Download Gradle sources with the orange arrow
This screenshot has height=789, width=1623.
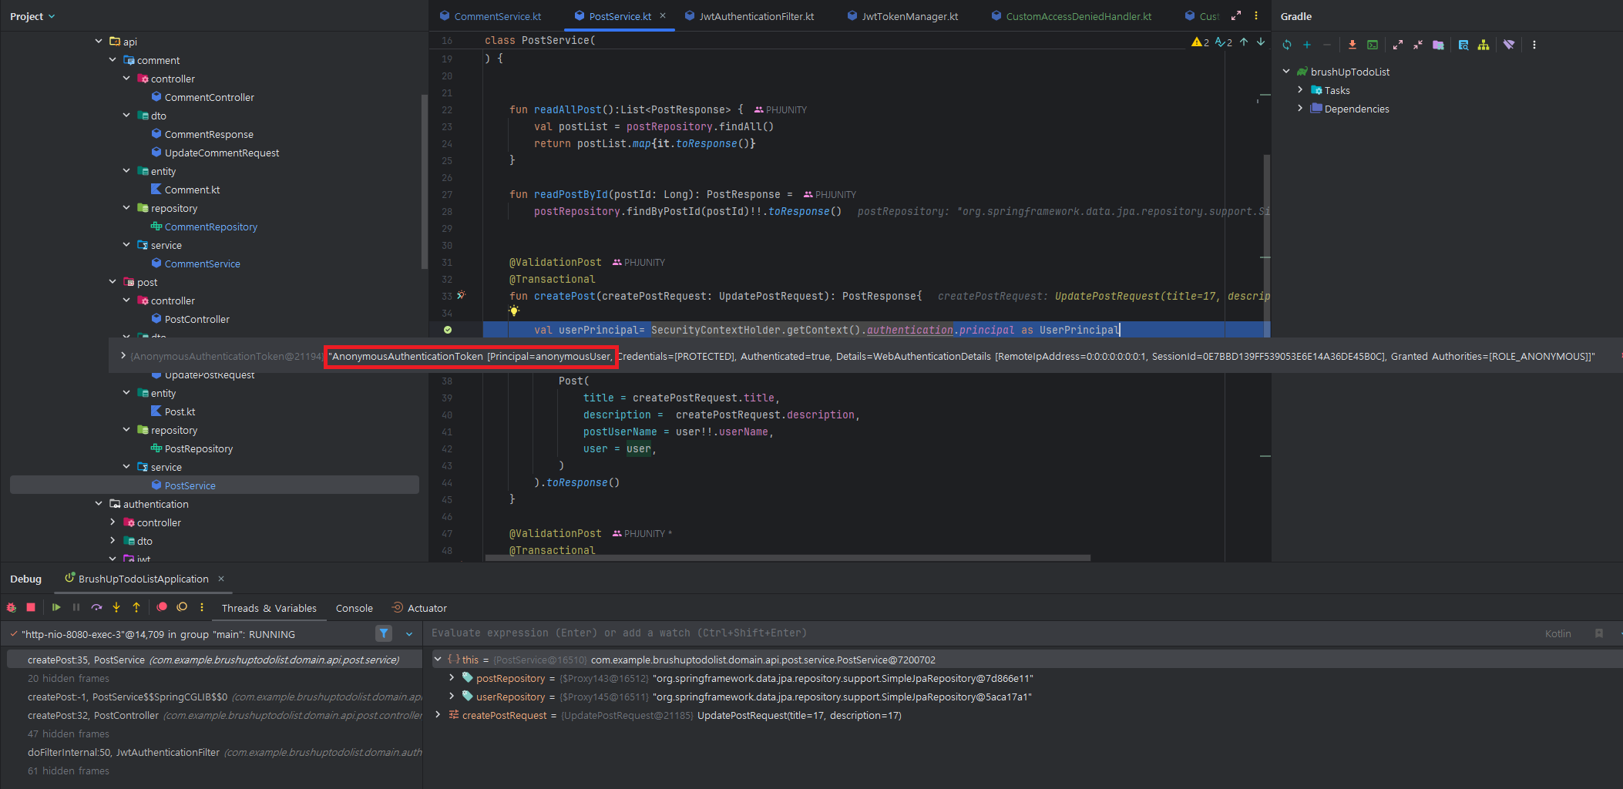tap(1352, 45)
